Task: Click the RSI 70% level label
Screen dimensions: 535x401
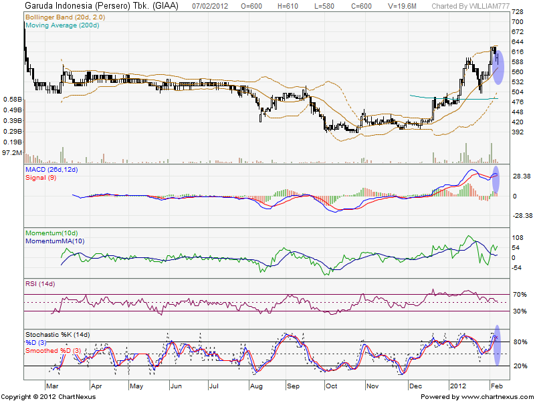Action: coord(520,294)
